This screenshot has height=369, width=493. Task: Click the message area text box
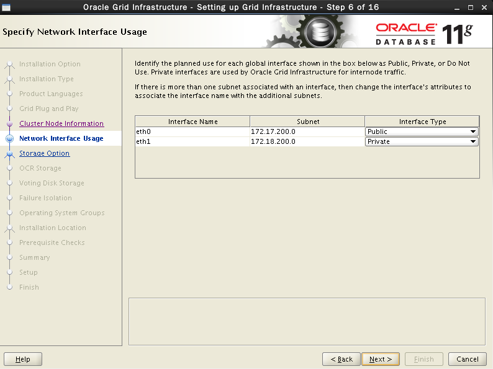point(307,322)
